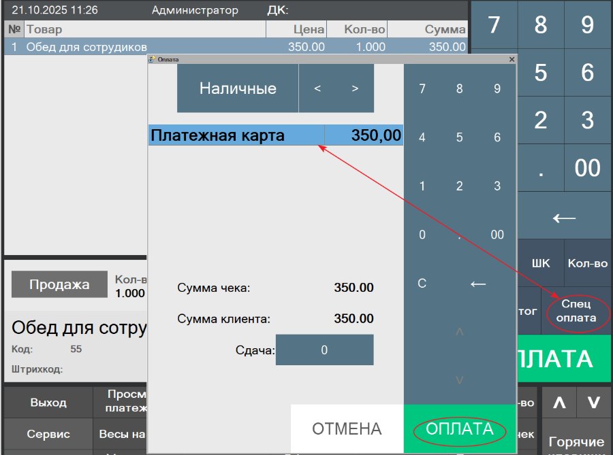Click Просмотр платежей button
The height and width of the screenshot is (455, 613).
[x=121, y=401]
